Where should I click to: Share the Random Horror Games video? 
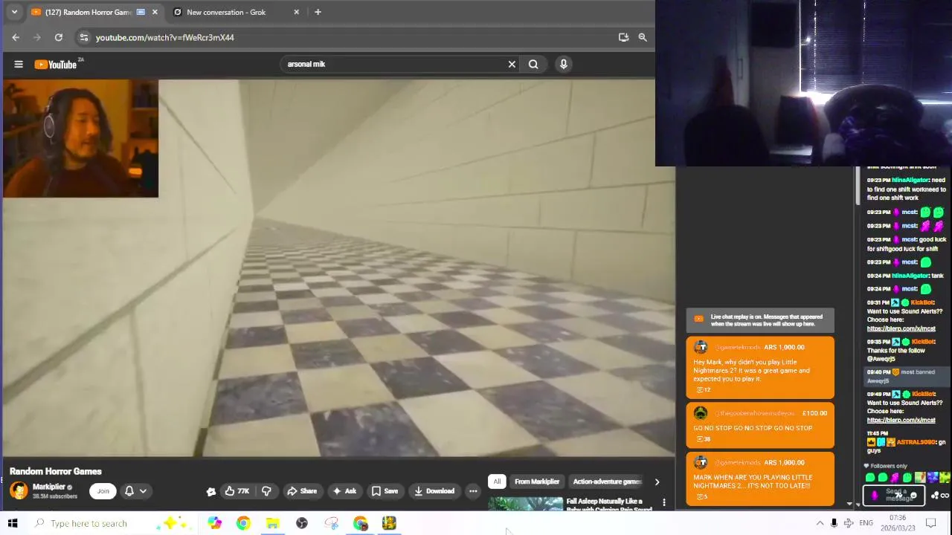(x=302, y=491)
